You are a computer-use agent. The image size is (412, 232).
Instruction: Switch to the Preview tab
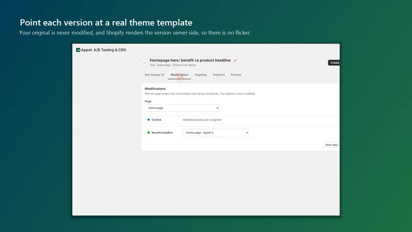[236, 75]
